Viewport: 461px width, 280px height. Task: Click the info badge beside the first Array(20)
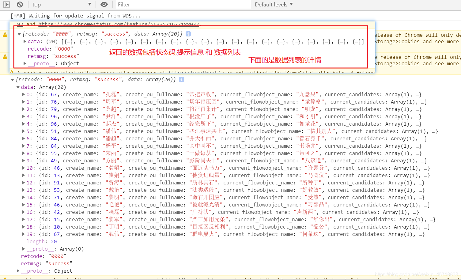[x=188, y=34]
